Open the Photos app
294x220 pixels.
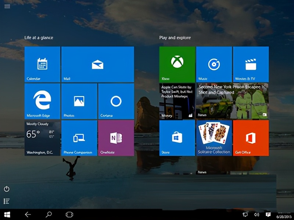tap(79, 101)
